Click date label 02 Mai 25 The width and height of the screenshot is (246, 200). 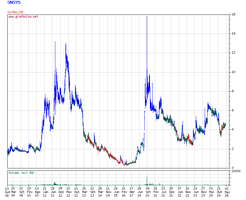coord(227,192)
